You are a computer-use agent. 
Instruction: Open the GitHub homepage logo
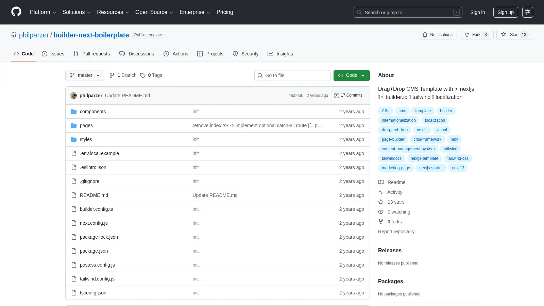tap(16, 12)
